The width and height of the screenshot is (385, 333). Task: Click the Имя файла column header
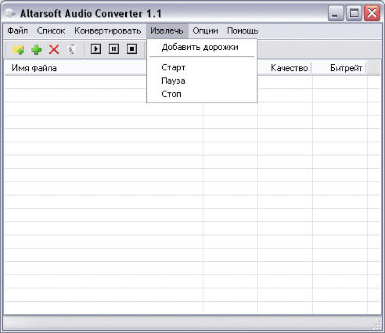[75, 68]
